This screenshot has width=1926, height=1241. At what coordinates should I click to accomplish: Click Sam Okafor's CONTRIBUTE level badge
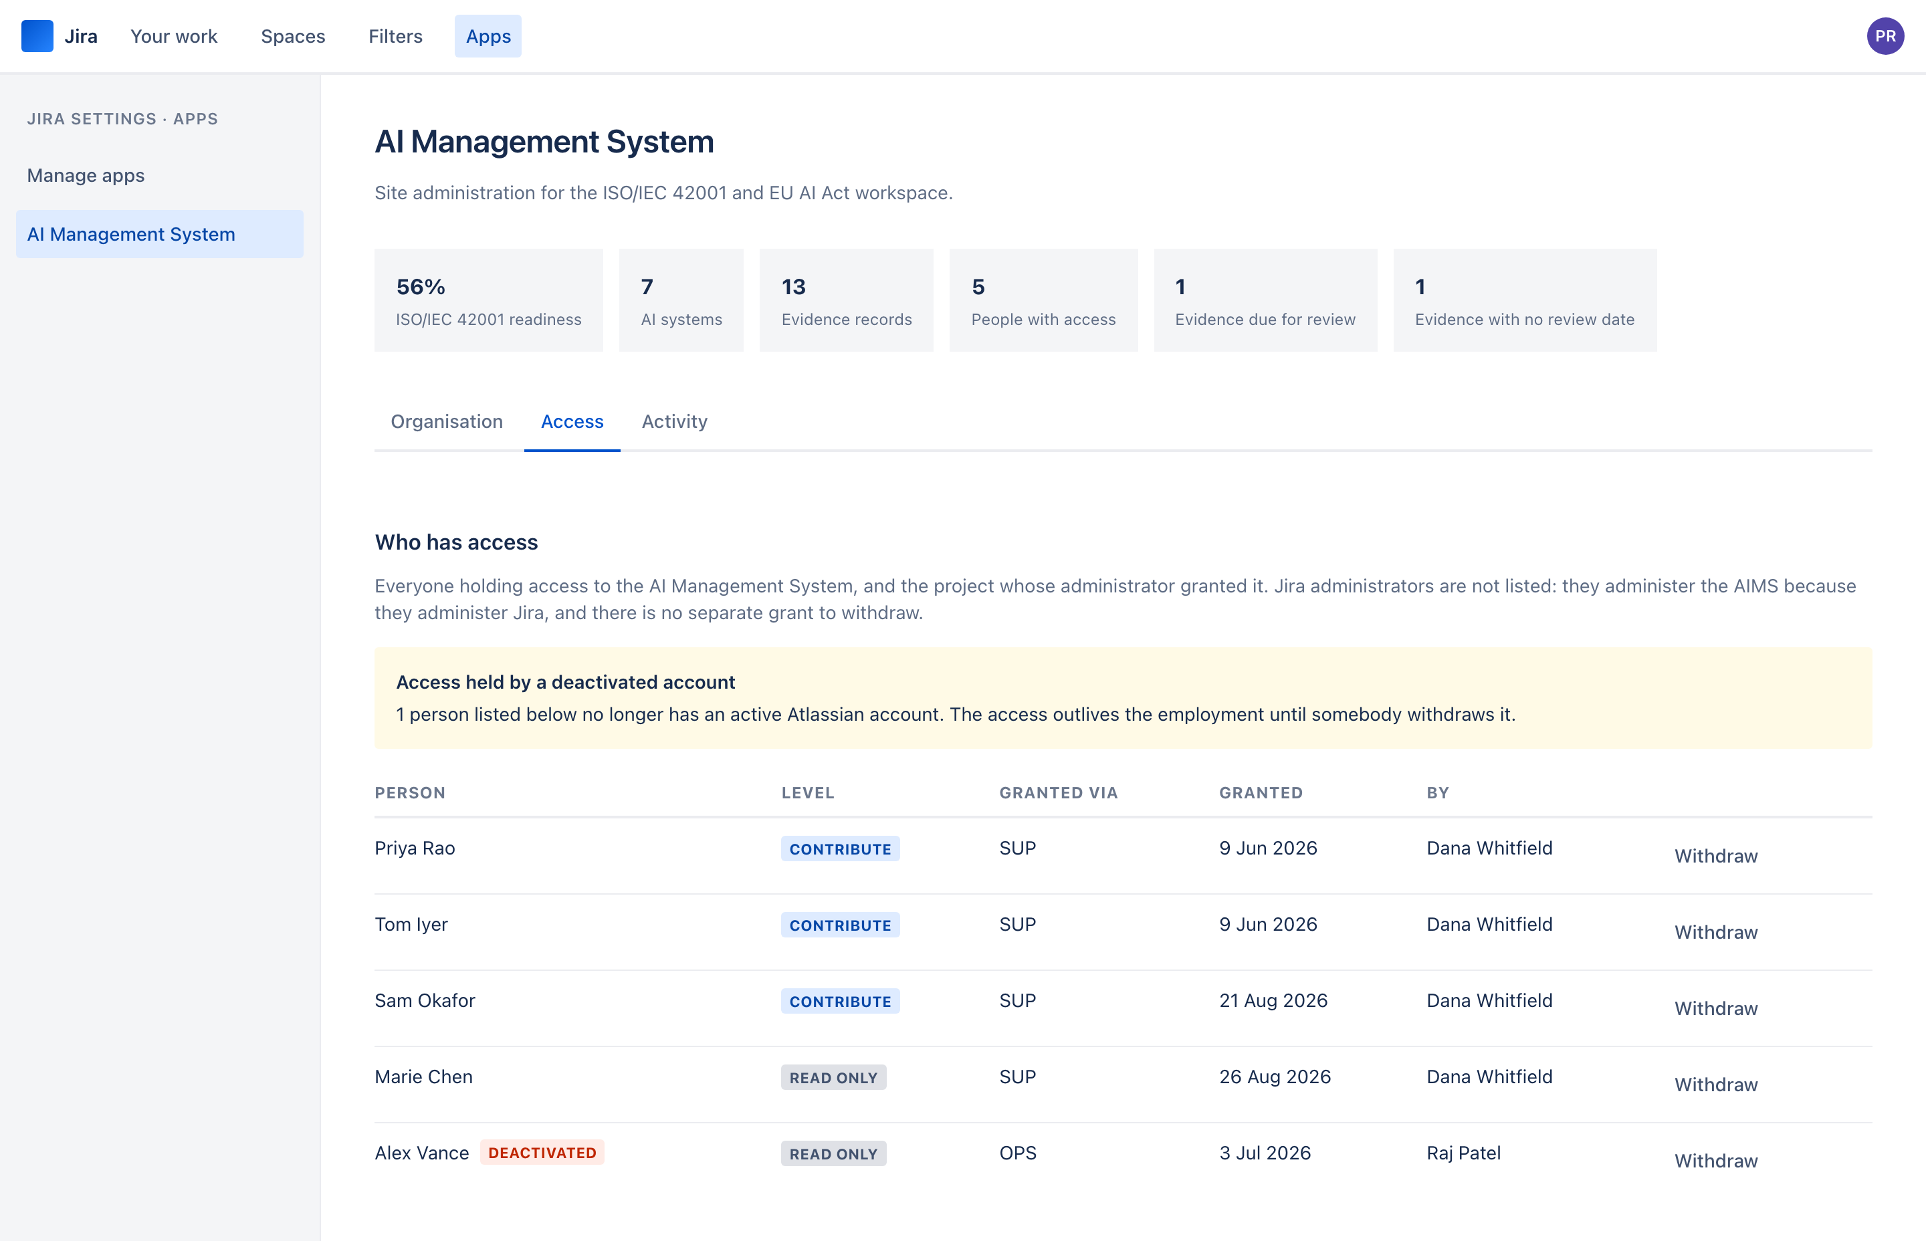[x=840, y=1002]
